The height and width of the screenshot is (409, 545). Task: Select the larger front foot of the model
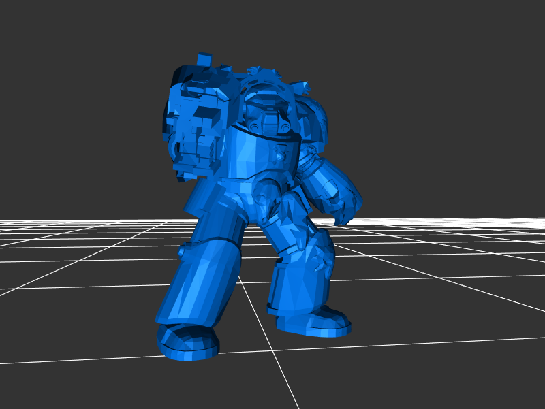coord(188,341)
